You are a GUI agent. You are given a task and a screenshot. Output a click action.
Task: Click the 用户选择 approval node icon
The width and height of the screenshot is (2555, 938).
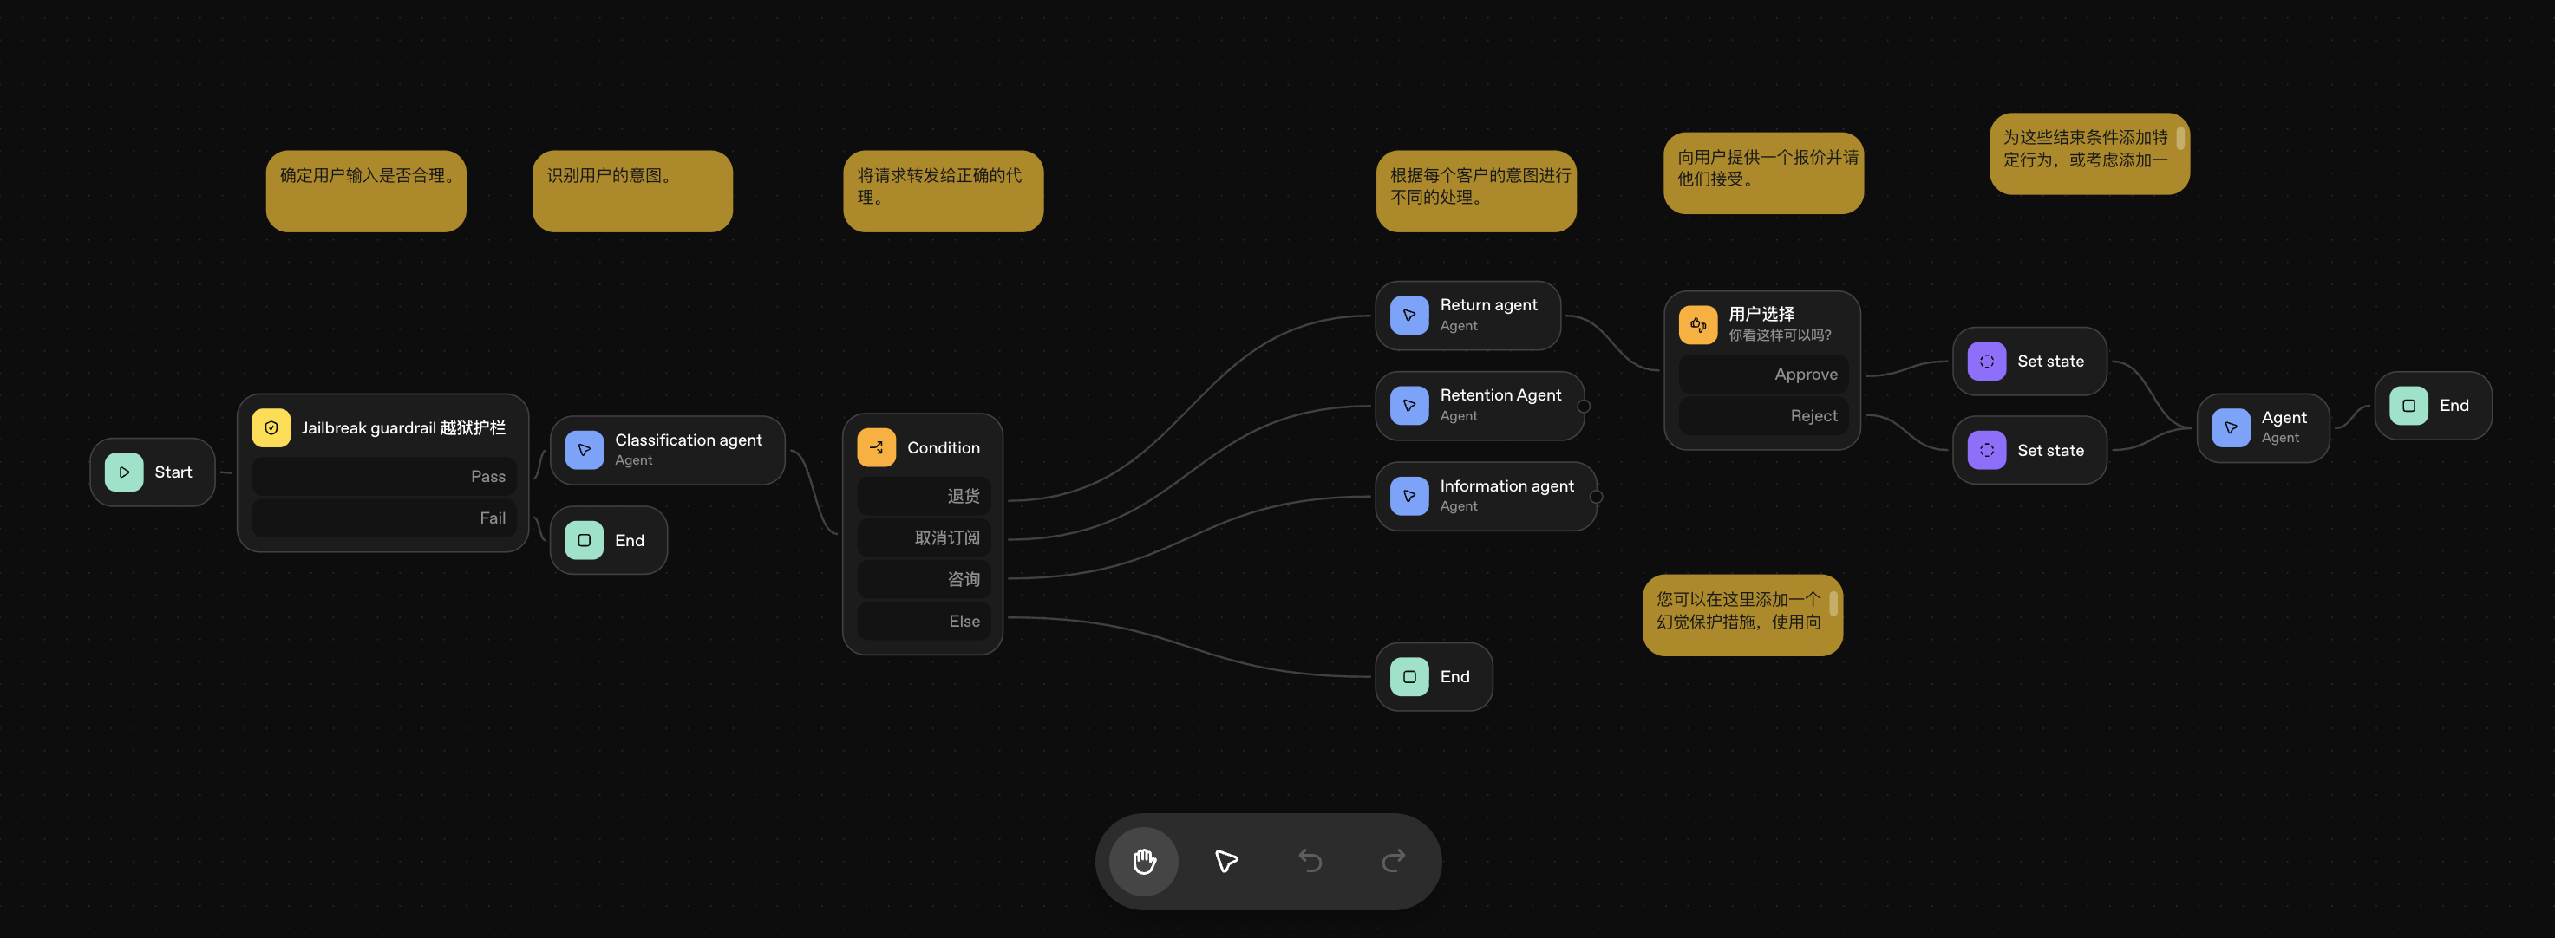coord(1697,324)
